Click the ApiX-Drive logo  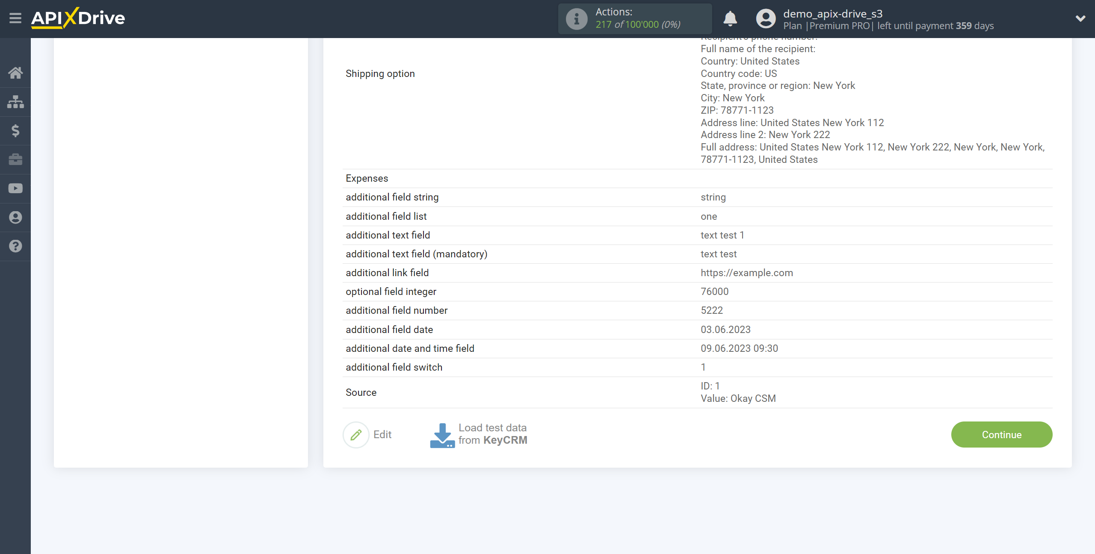(x=78, y=18)
